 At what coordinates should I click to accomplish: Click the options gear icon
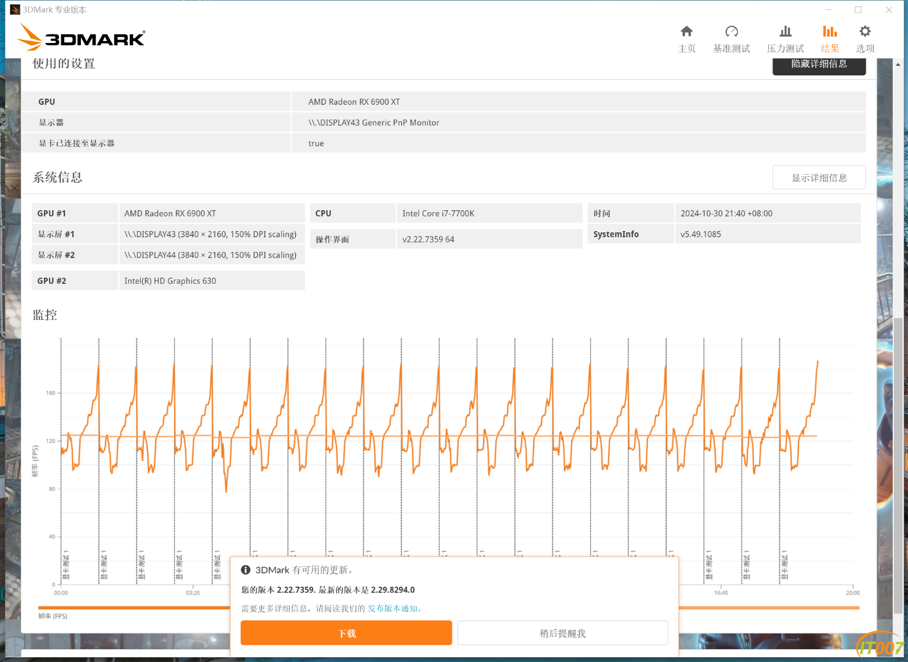point(864,31)
